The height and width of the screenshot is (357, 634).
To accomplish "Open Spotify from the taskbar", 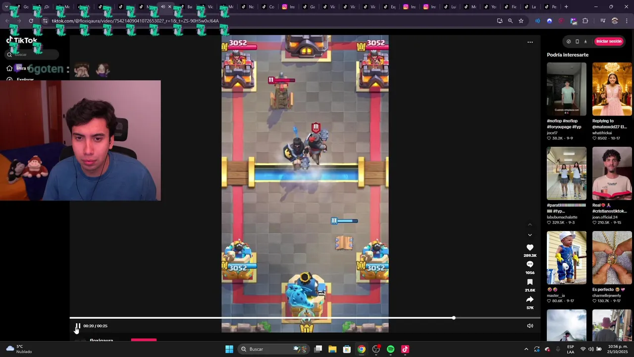I will [390, 349].
